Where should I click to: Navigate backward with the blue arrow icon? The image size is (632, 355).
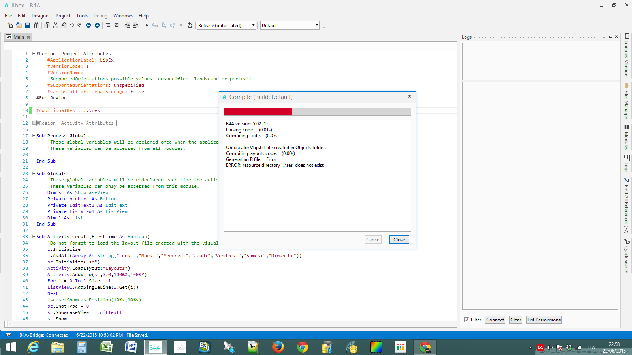point(88,25)
